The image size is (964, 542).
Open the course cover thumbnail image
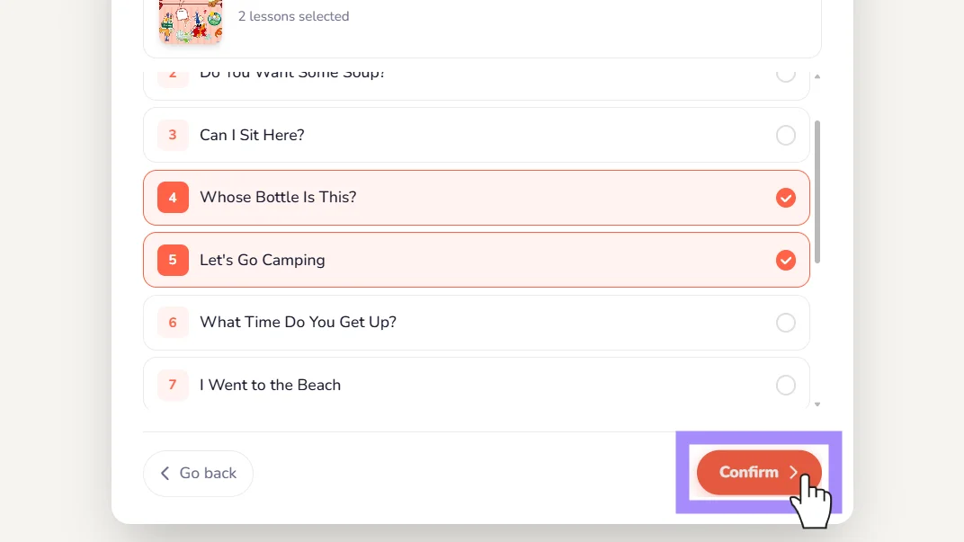point(191,22)
